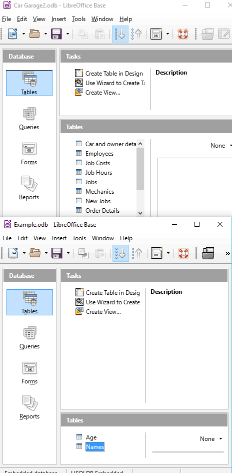Select Tables section in Car Garage2 sidebar
The image size is (232, 473).
coord(29,83)
